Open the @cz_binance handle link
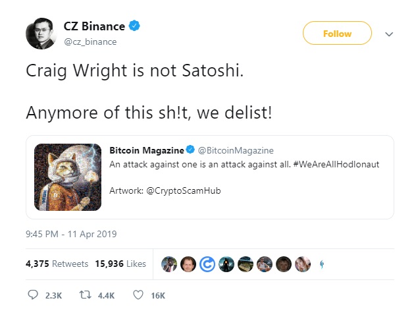Screen dimensions: 418x313 point(90,42)
